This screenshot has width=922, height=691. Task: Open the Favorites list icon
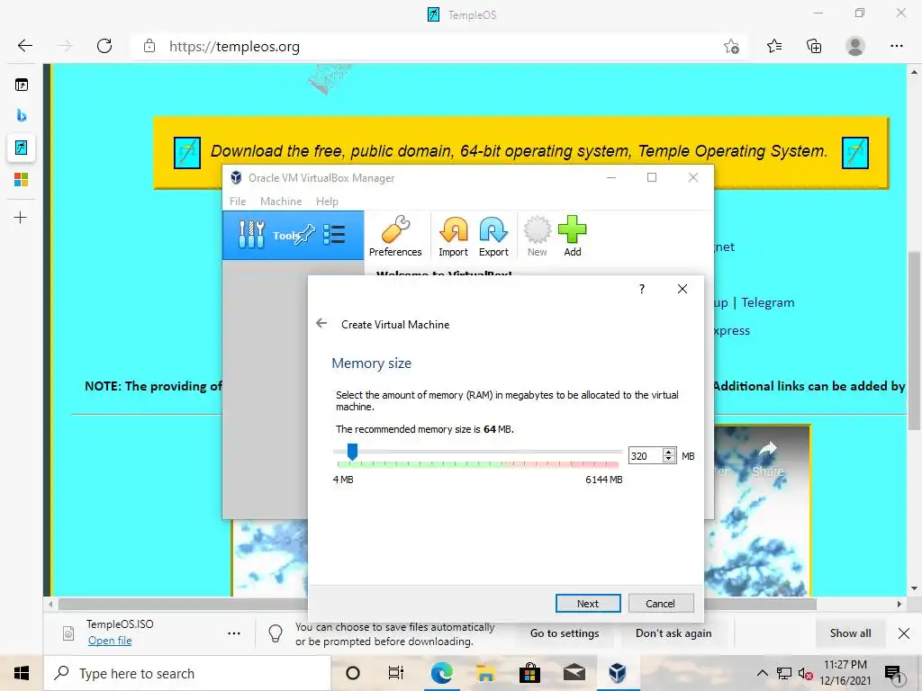[x=774, y=46]
